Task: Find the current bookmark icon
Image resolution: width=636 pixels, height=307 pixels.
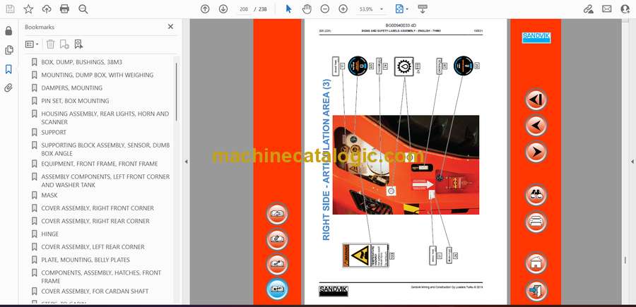Action: click(78, 44)
